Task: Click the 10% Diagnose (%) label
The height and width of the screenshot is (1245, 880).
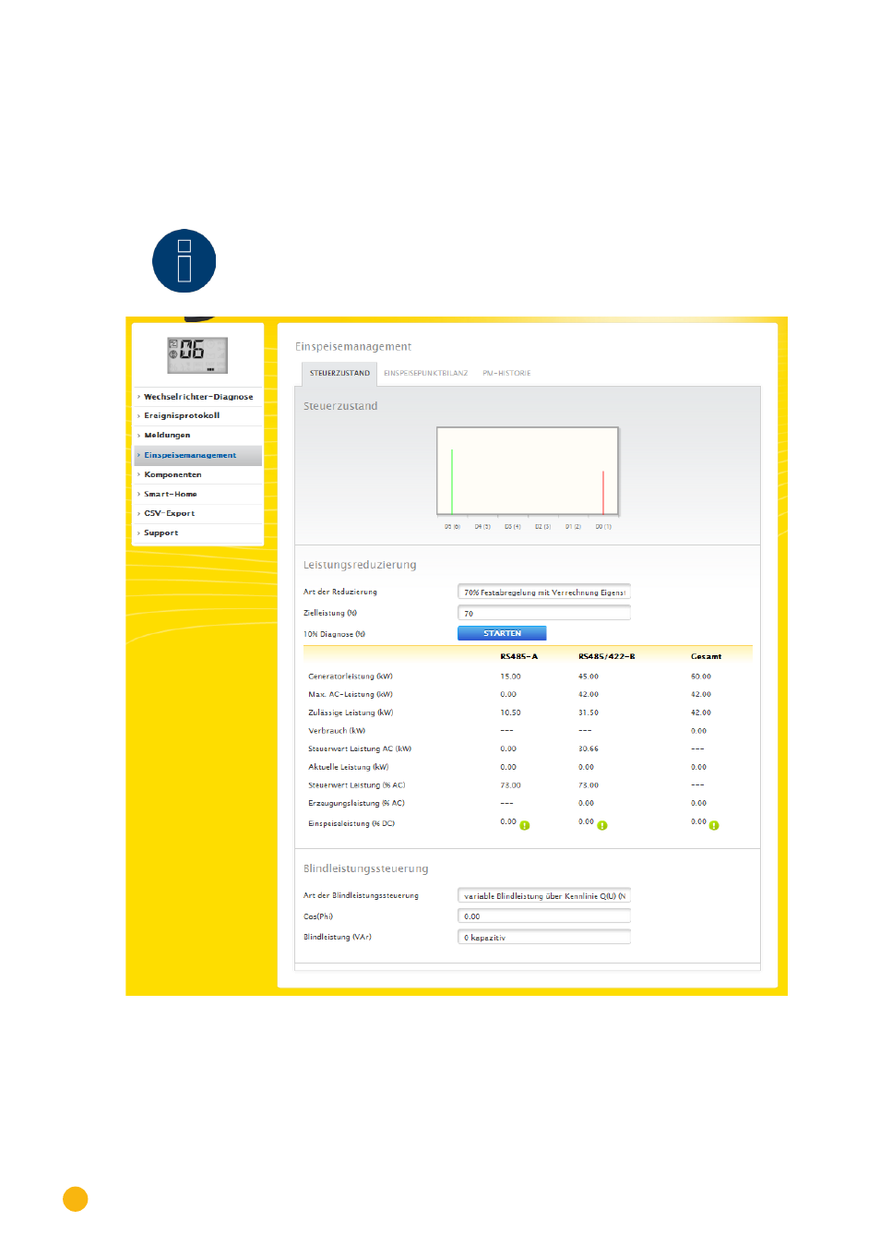Action: (x=334, y=634)
